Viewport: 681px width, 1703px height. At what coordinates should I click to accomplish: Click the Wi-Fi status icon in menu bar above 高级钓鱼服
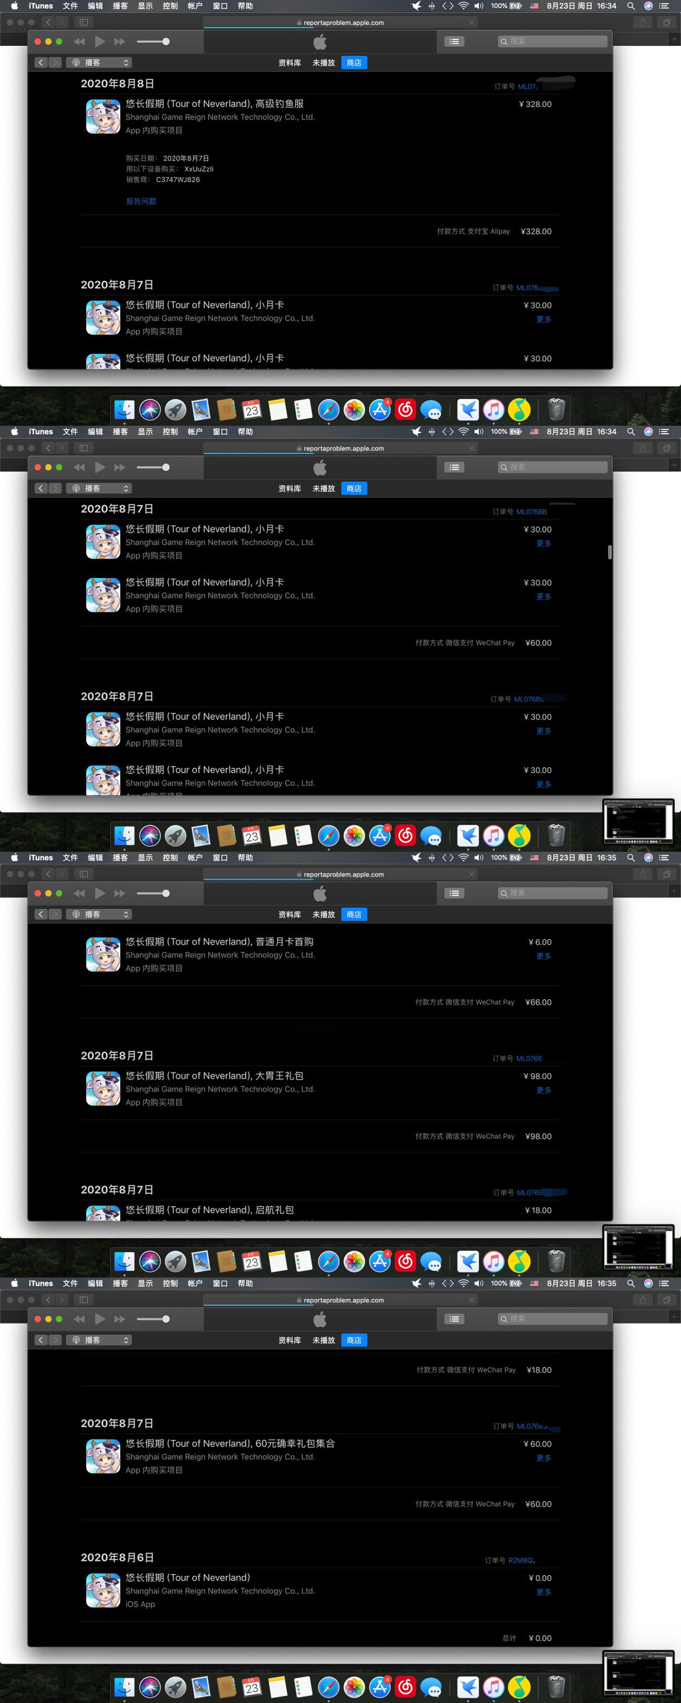(x=463, y=6)
